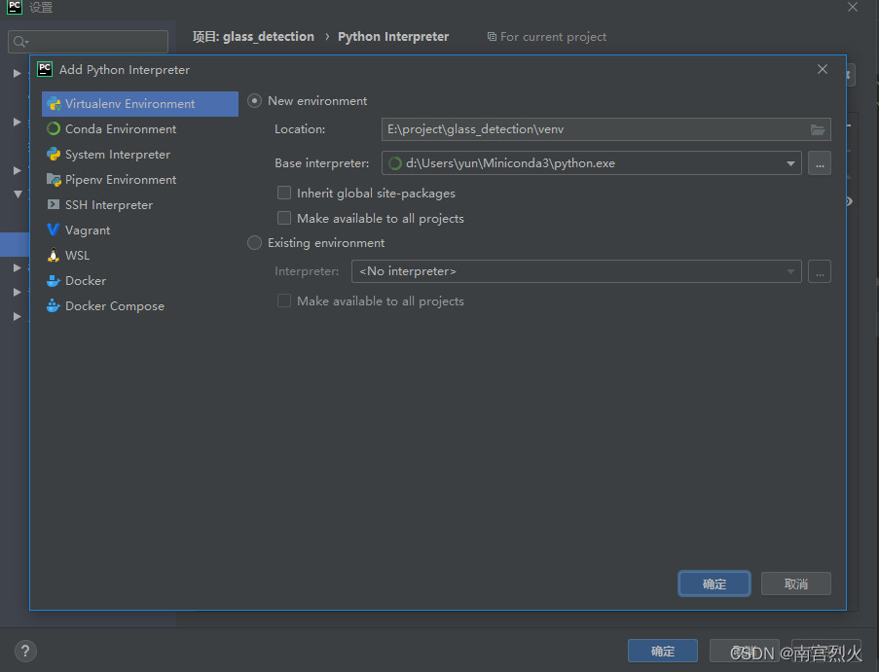This screenshot has height=672, width=879.
Task: Click the search magnifier icon in settings
Action: (x=20, y=42)
